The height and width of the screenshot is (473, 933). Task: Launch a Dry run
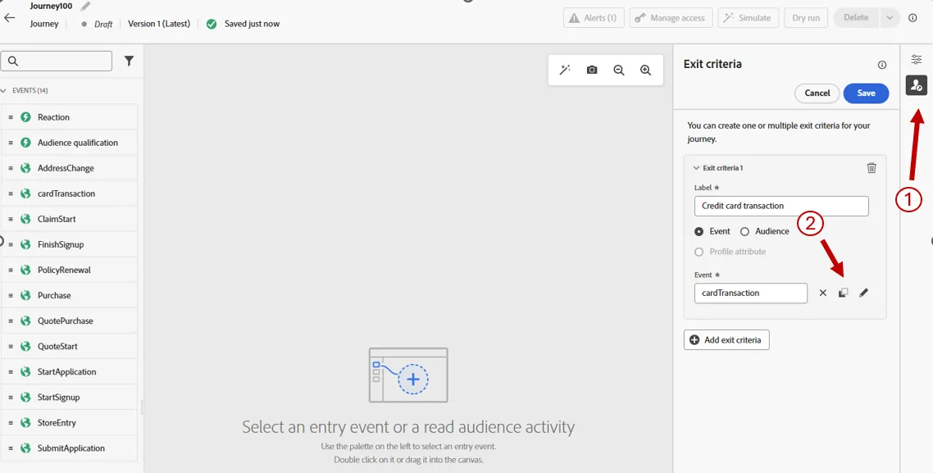tap(806, 18)
